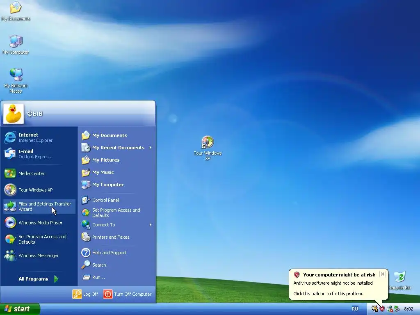Open My Music folder

[x=117, y=172]
